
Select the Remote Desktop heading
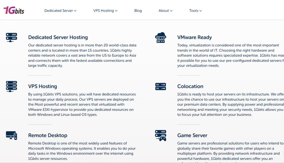coord(48,136)
